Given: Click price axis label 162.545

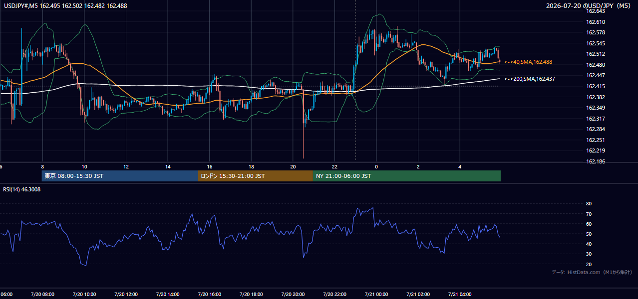Looking at the screenshot, I should (x=595, y=43).
